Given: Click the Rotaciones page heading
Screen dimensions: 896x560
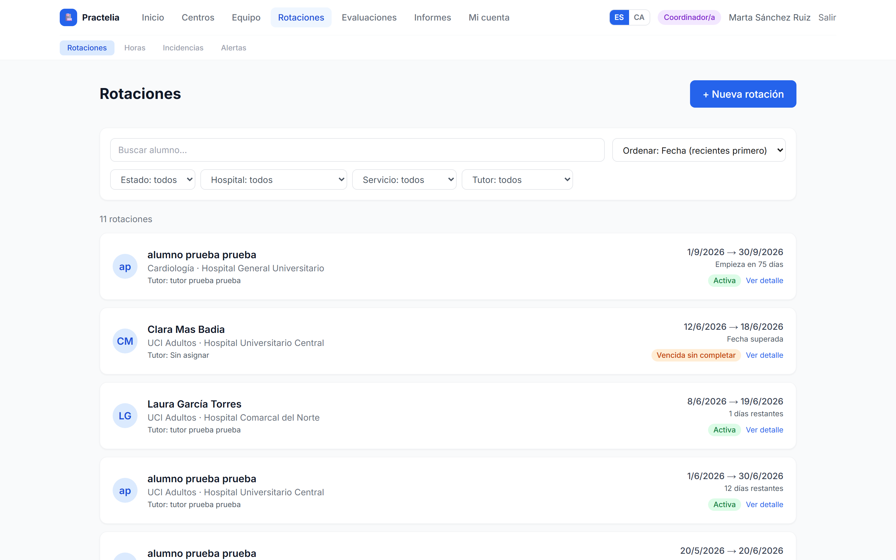Looking at the screenshot, I should click(x=140, y=94).
